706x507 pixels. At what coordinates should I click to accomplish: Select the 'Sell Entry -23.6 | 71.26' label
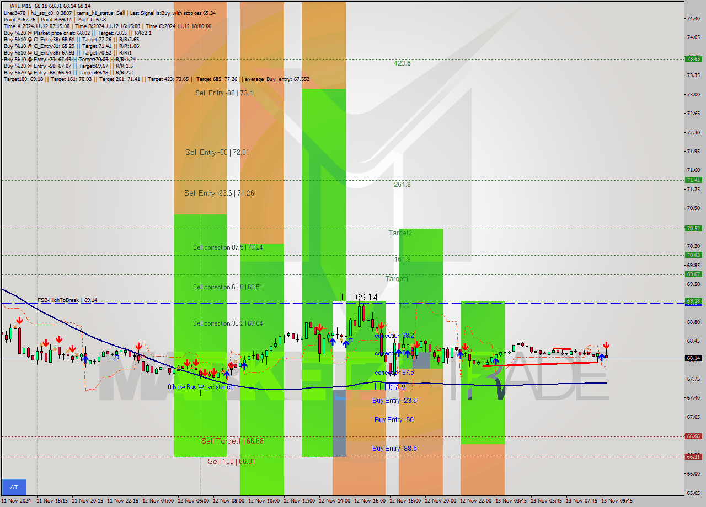[x=219, y=193]
